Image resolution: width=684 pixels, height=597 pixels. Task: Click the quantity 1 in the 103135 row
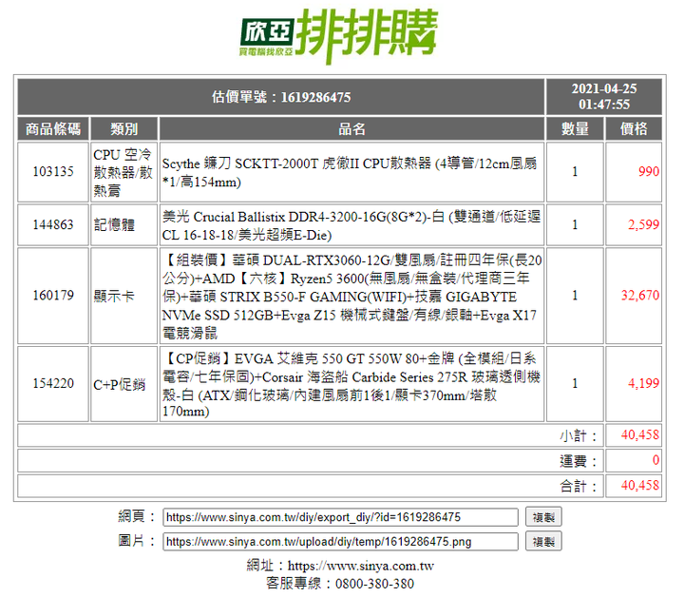tap(575, 171)
